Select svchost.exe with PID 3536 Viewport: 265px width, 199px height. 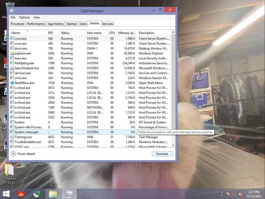coord(90,97)
